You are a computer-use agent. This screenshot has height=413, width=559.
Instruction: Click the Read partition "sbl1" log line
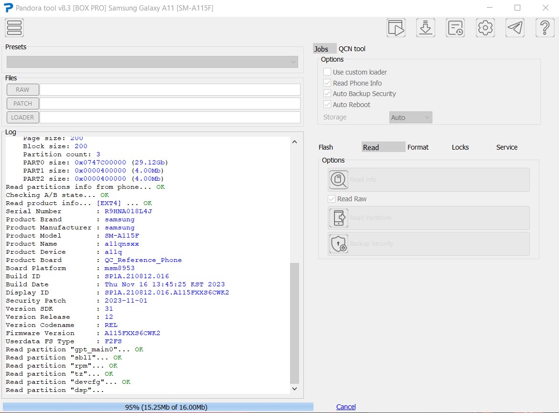coord(64,358)
